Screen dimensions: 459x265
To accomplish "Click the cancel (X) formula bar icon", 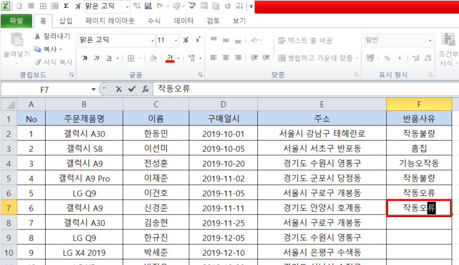I will [x=119, y=89].
